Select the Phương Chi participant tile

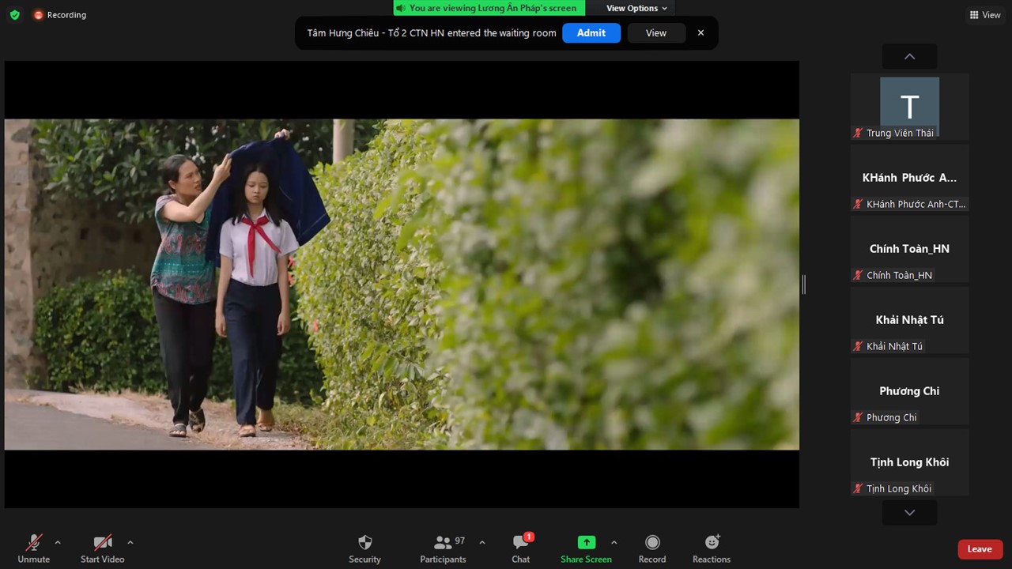[x=909, y=391]
